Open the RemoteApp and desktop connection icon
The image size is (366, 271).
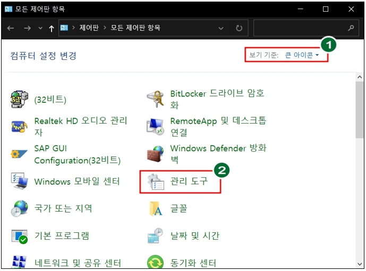click(x=155, y=127)
